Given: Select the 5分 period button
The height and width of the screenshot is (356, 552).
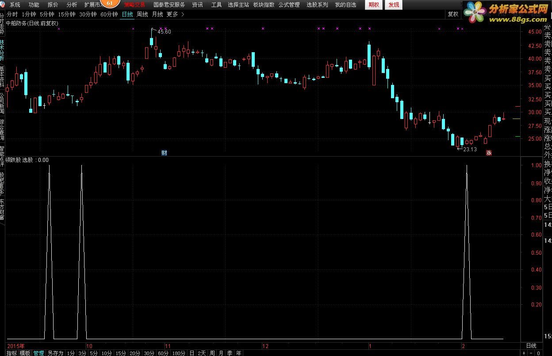Looking at the screenshot, I should click(94, 353).
